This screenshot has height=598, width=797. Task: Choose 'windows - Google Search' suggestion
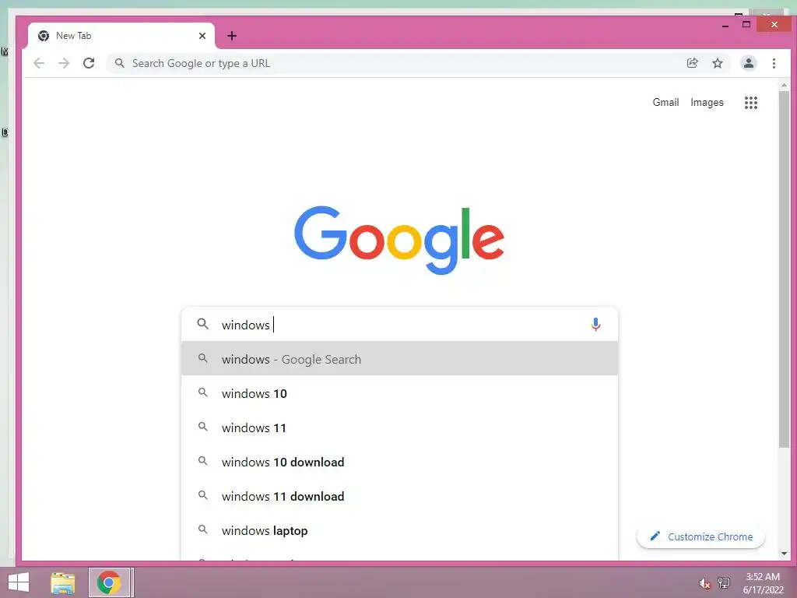[x=399, y=359]
